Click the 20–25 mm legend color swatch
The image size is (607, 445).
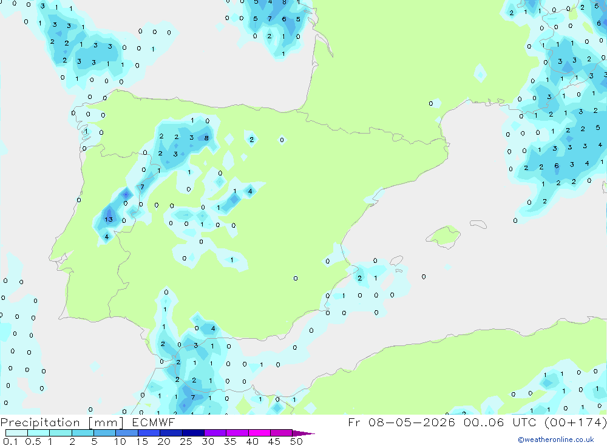pos(171,433)
